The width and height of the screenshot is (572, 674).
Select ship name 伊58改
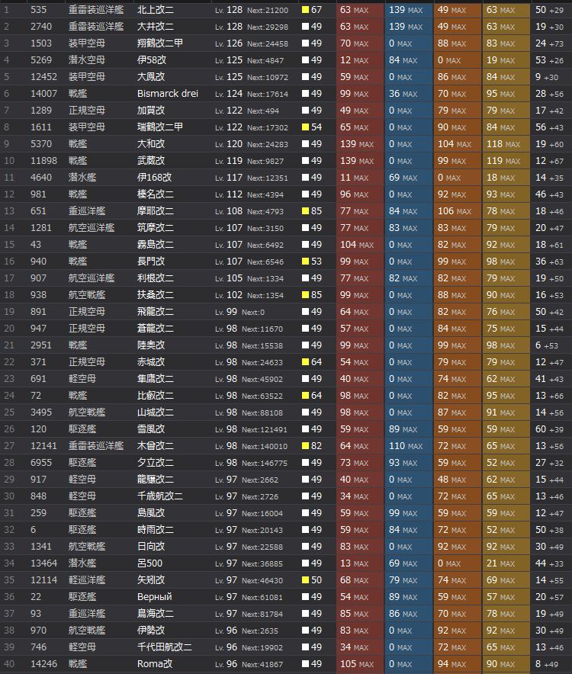(151, 60)
